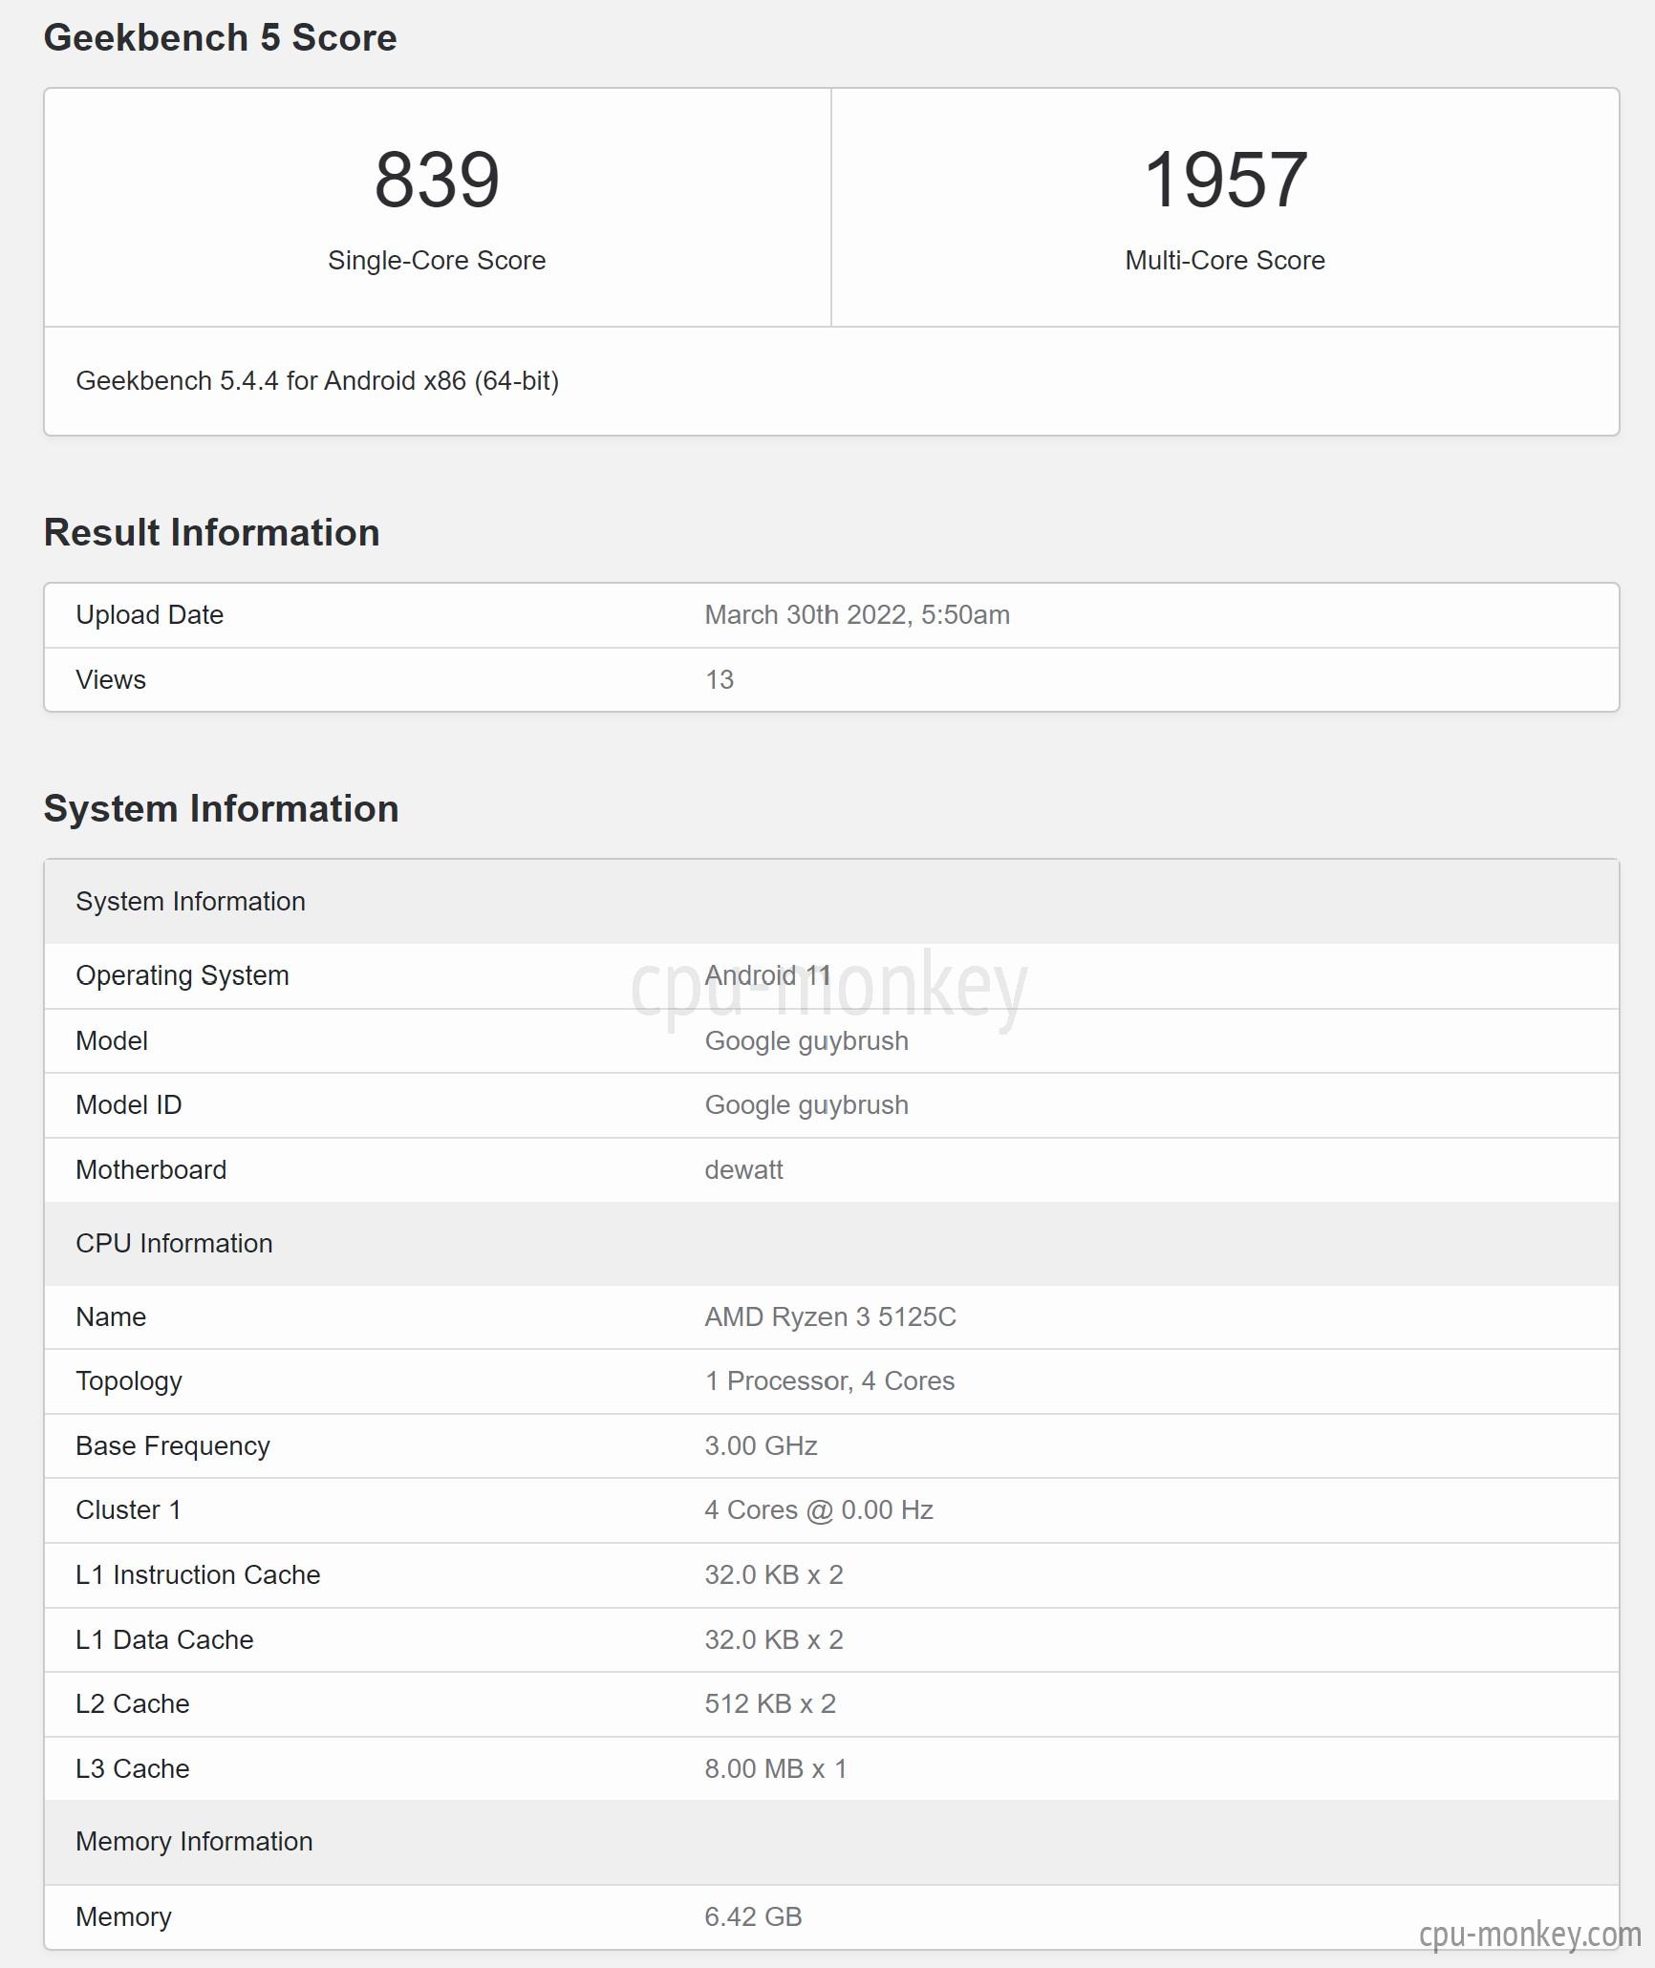
Task: Click the single-core score 839
Action: point(437,180)
